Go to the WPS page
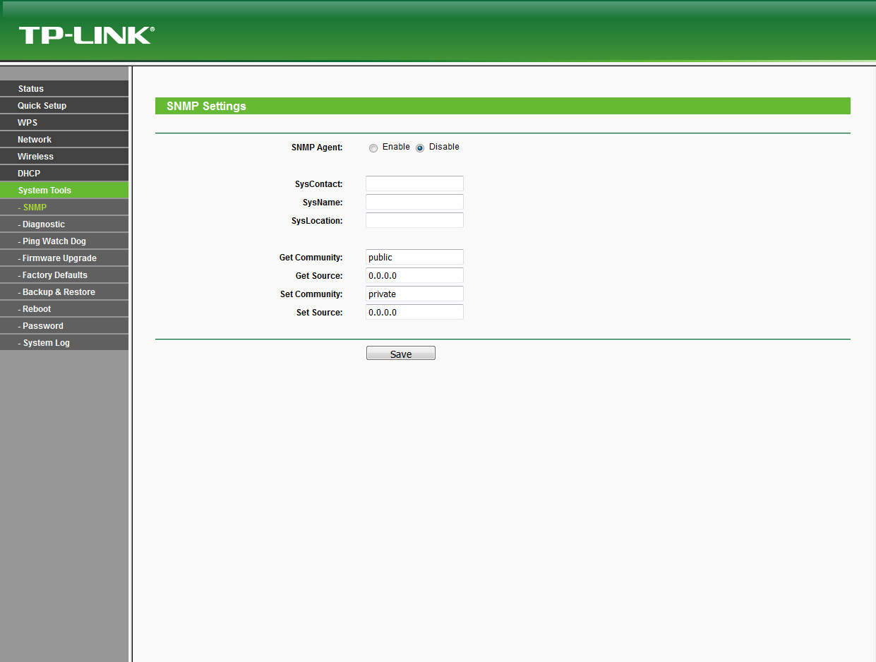 (64, 122)
